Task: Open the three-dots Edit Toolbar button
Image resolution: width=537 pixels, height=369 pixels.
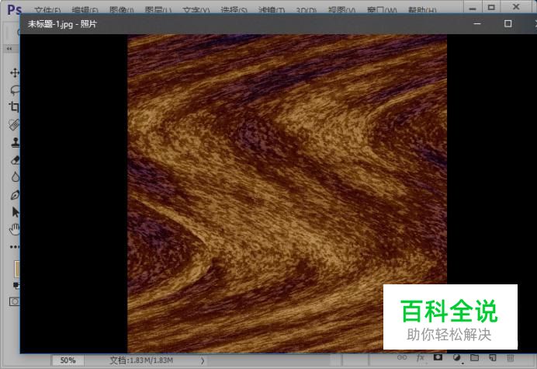Action: (15, 246)
